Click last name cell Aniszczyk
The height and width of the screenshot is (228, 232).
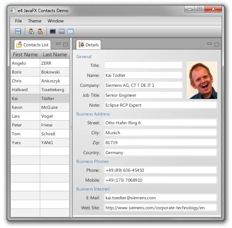[55, 81]
